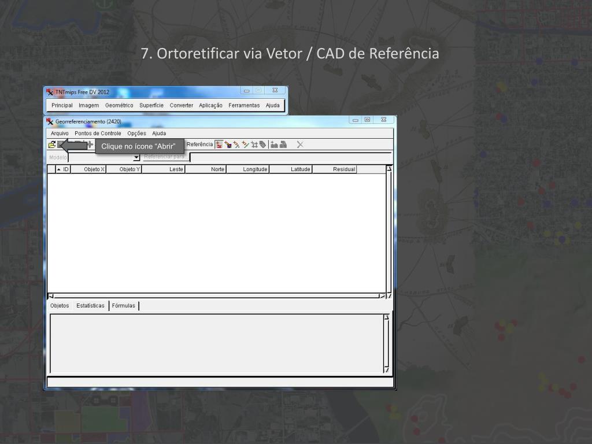
Task: Click the Referência toolbar label
Action: (199, 144)
